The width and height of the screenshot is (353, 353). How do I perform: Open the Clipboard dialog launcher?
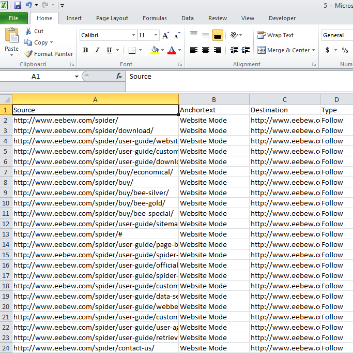pos(72,65)
